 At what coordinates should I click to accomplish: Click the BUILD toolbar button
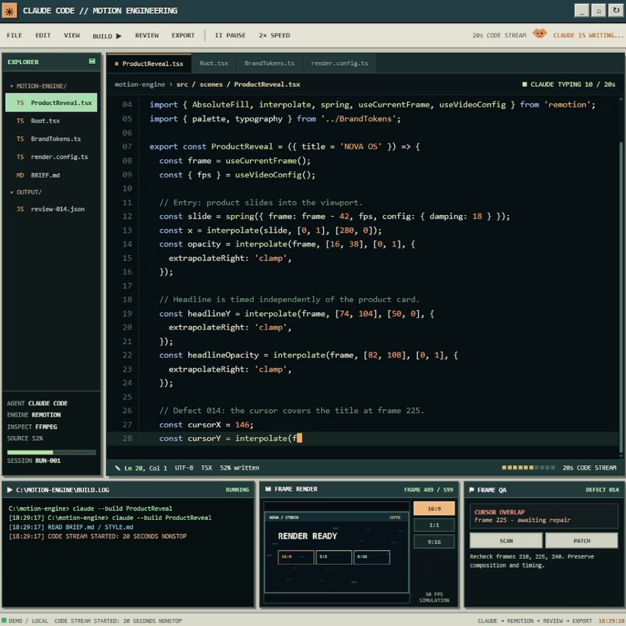click(x=107, y=36)
